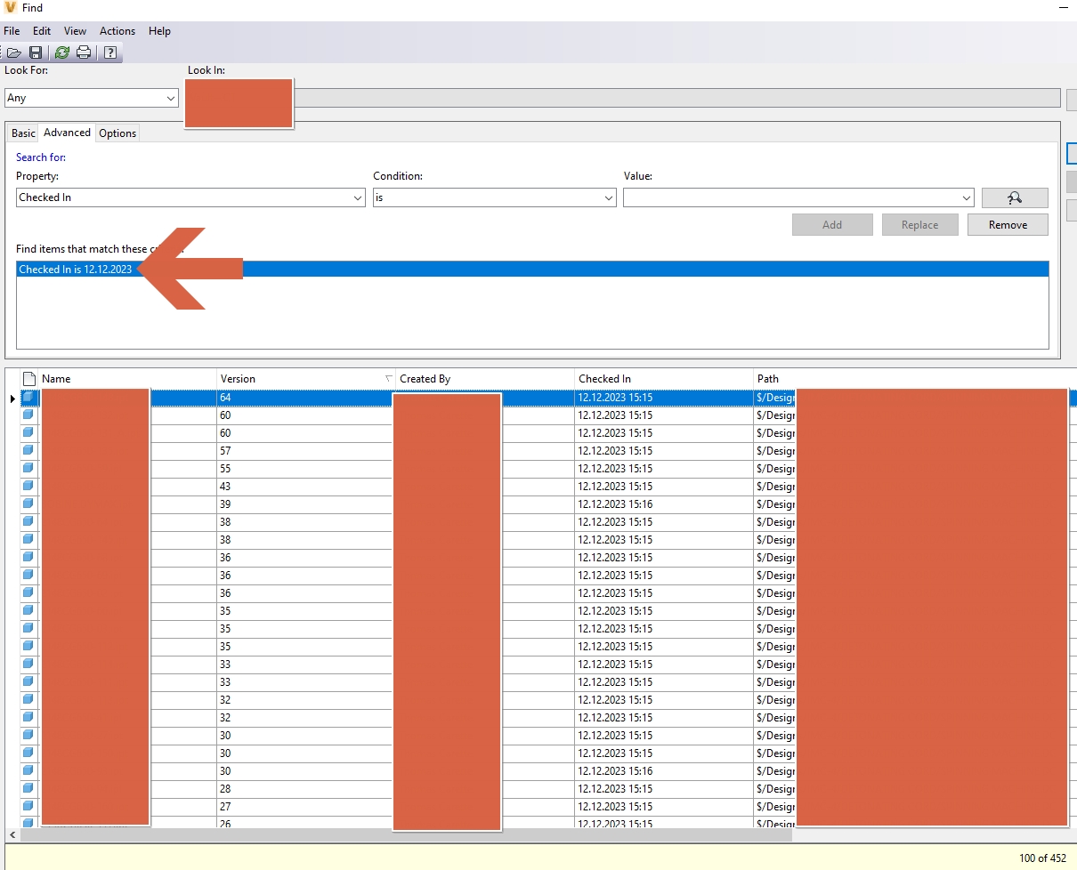
Task: Switch to the Options tab
Action: point(117,133)
